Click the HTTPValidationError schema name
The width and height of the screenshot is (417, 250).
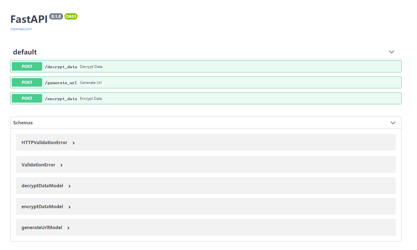[44, 142]
